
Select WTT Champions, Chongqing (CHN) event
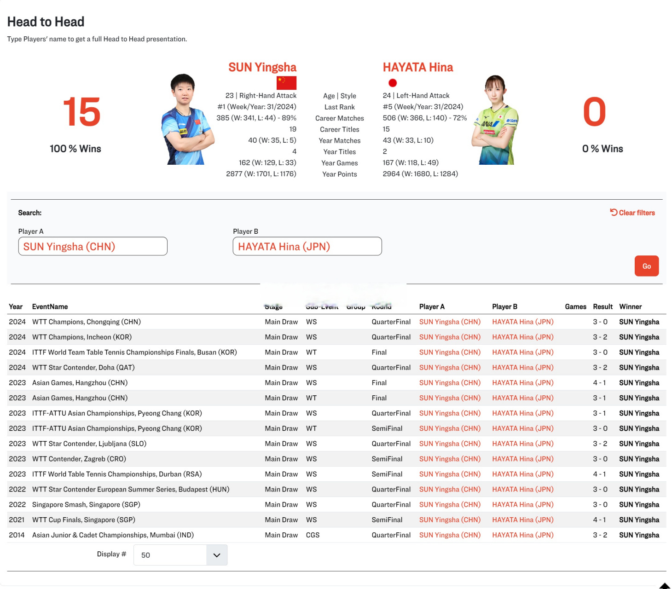87,322
